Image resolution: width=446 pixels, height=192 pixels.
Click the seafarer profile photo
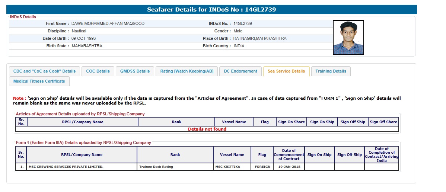tap(348, 38)
